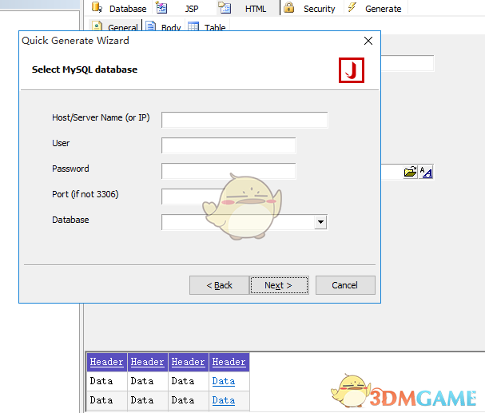485x413 pixels.
Task: Click the Security padlock icon
Action: [x=288, y=7]
